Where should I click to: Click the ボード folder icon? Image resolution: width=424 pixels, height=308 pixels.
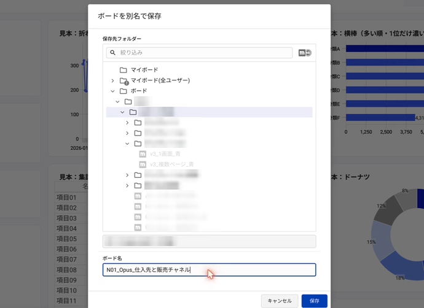[x=124, y=91]
